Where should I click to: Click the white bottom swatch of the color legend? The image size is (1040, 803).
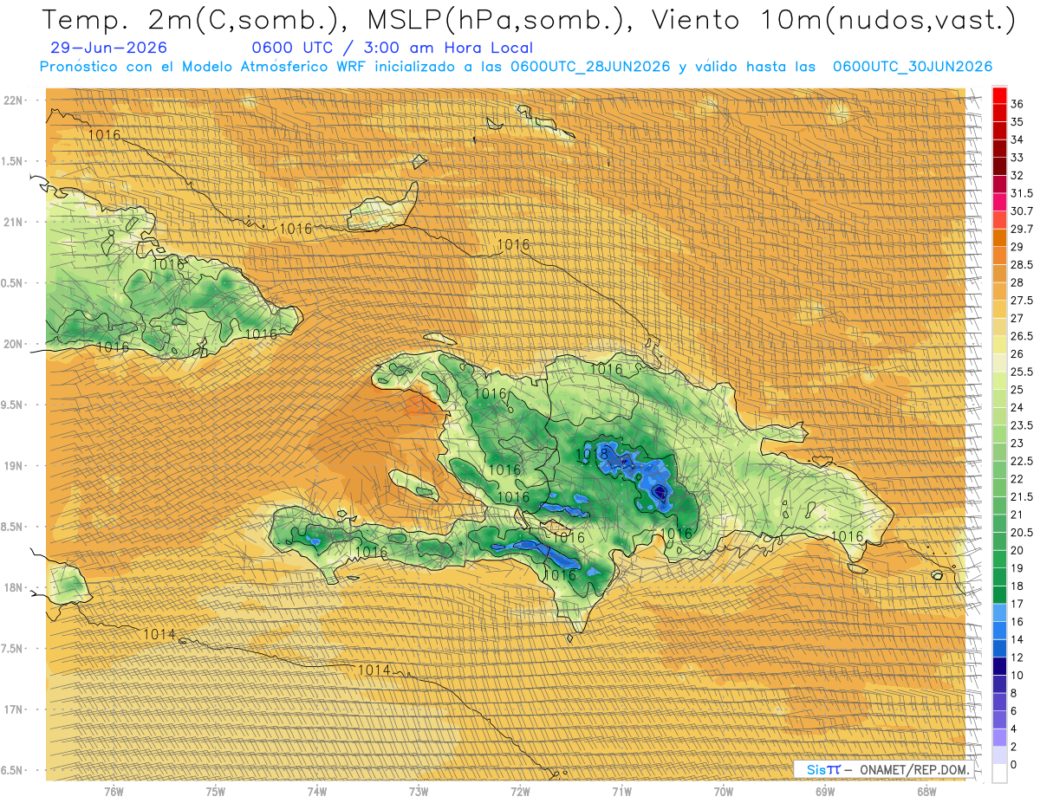pos(999,774)
